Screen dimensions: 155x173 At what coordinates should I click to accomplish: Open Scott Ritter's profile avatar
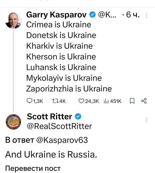(x=12, y=121)
